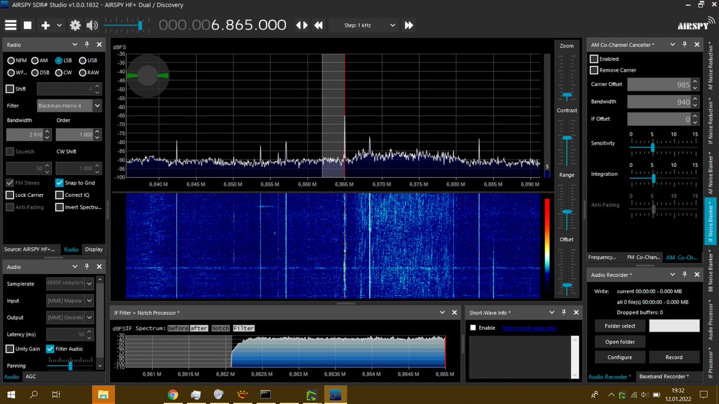Close the Audio panel
The image size is (719, 404).
98,266
